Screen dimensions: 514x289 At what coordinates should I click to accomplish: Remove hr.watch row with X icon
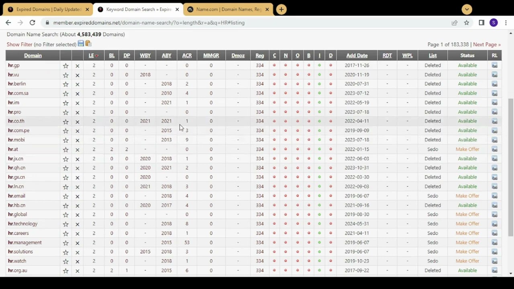[78, 262]
